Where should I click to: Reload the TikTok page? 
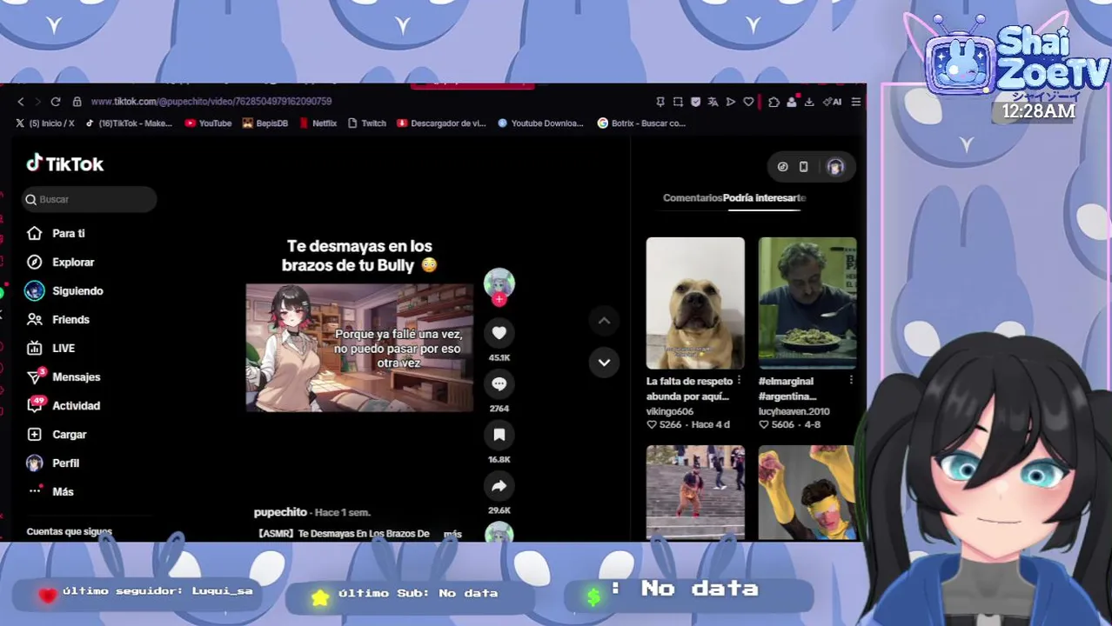point(56,102)
